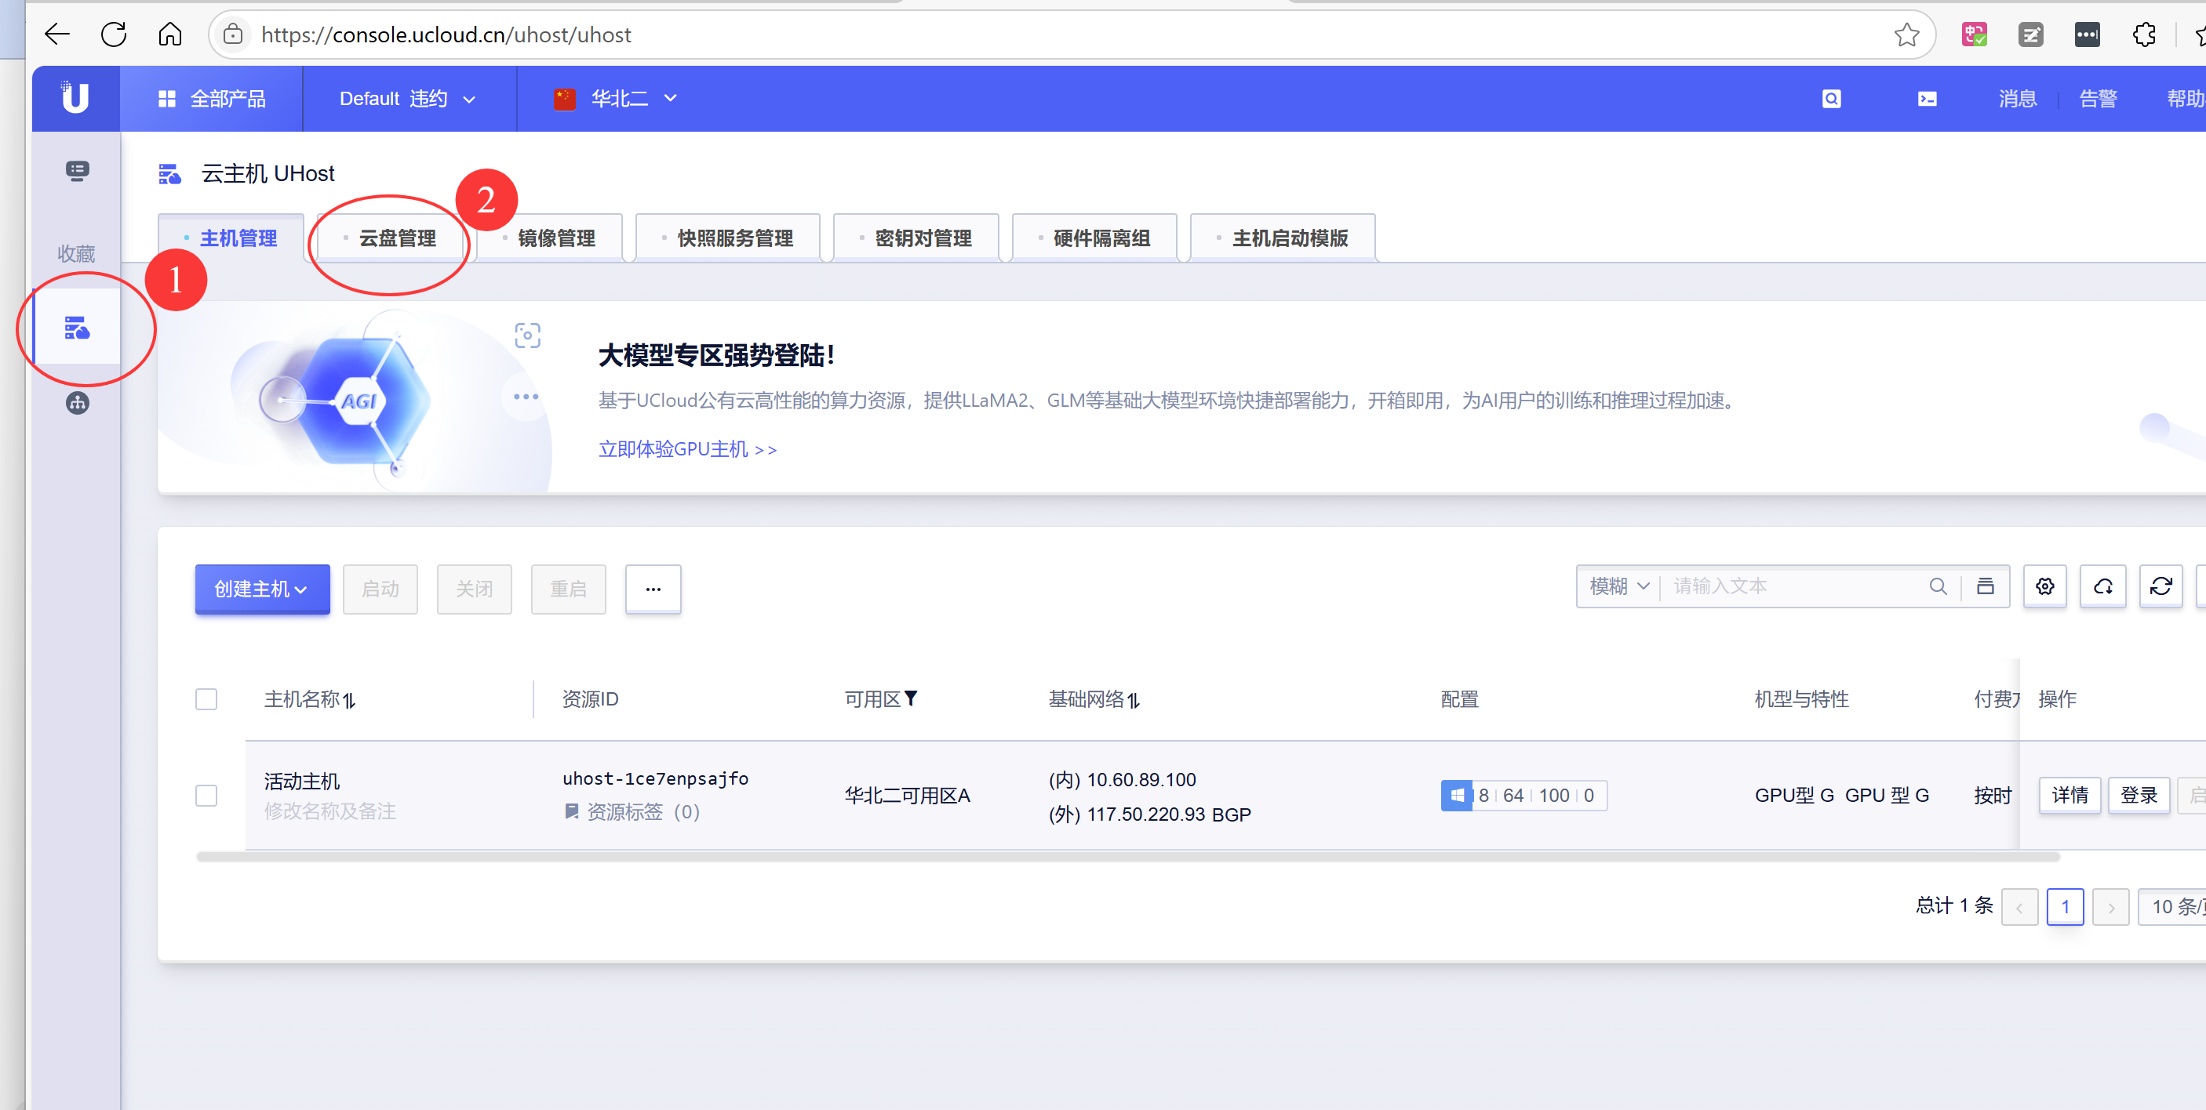Open console search icon in top bar

pos(1831,100)
